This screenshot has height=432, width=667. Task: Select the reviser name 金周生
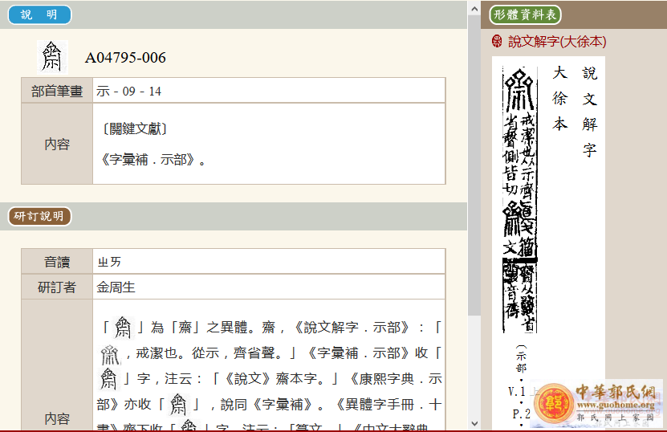click(x=116, y=287)
